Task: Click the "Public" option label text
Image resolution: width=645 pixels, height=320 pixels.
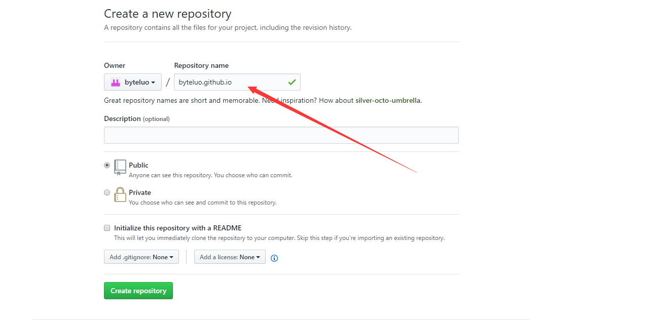Action: [x=138, y=165]
